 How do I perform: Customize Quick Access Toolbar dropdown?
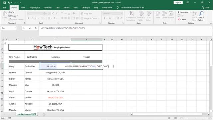(20, 3)
